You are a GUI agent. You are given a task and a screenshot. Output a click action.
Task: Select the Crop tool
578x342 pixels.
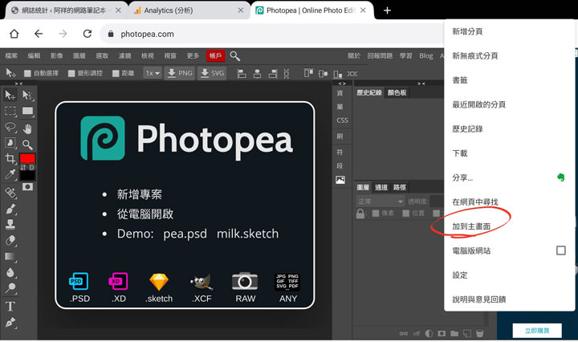(10, 159)
